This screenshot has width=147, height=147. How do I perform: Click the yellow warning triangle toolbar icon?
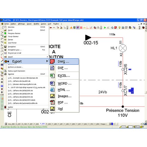pos(71,28)
